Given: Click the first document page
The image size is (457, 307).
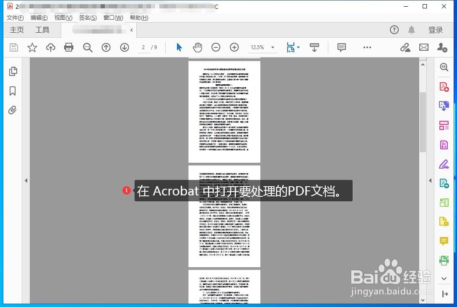Looking at the screenshot, I should tap(224, 112).
